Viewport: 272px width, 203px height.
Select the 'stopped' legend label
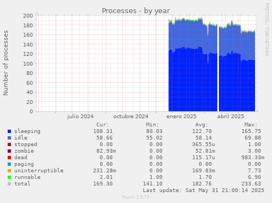26,144
